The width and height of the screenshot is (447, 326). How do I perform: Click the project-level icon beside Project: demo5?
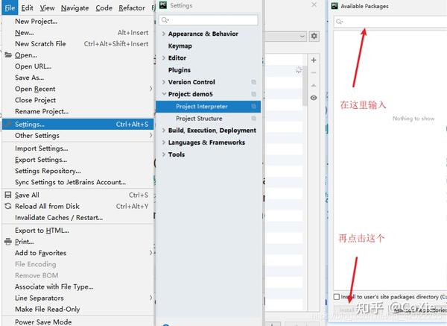click(253, 94)
